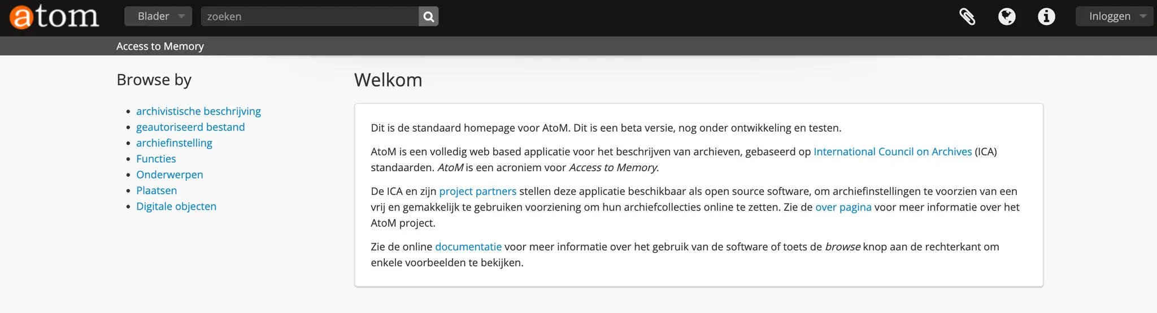Open the clipboard paperclip icon
Screen dimensions: 1157x313
(967, 16)
